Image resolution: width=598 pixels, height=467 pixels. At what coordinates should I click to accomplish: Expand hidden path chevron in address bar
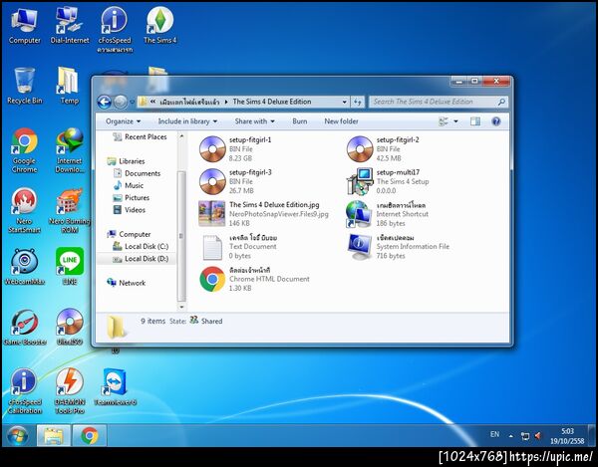pos(152,102)
